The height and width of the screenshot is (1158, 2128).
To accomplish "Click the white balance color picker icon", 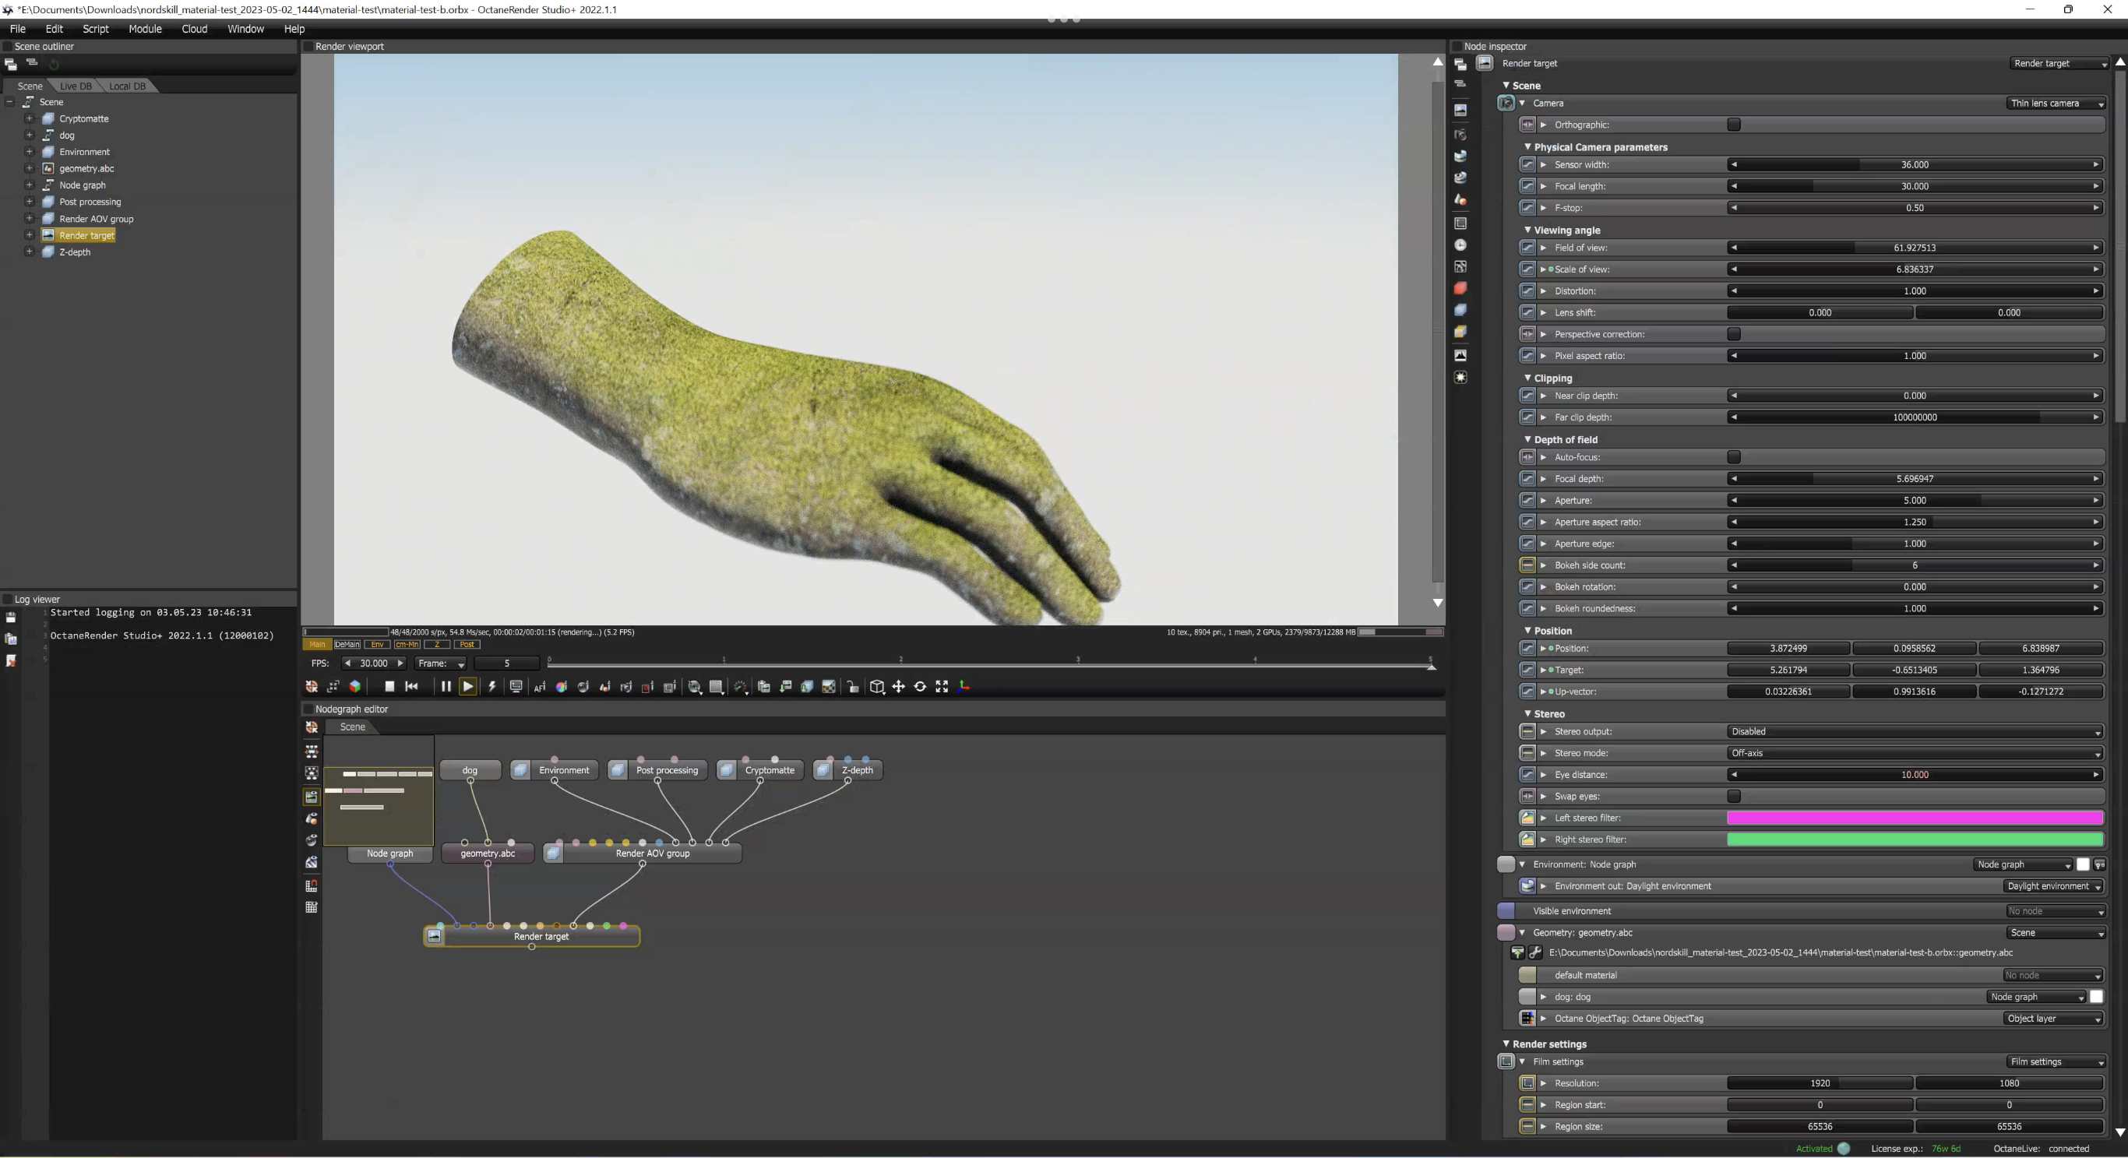I will tap(562, 687).
